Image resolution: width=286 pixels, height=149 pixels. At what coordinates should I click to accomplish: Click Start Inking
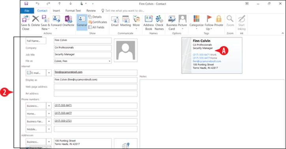point(241,23)
